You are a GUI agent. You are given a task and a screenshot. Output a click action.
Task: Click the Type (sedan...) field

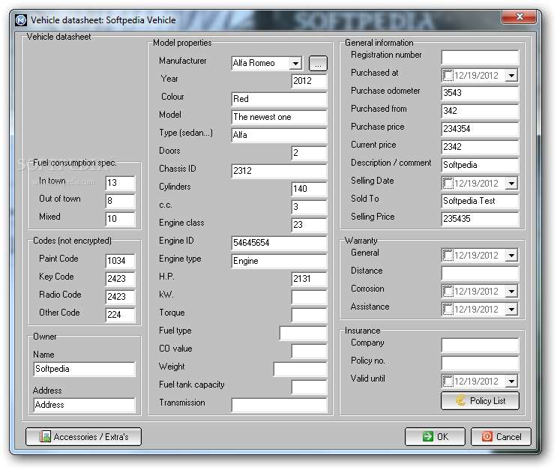279,135
